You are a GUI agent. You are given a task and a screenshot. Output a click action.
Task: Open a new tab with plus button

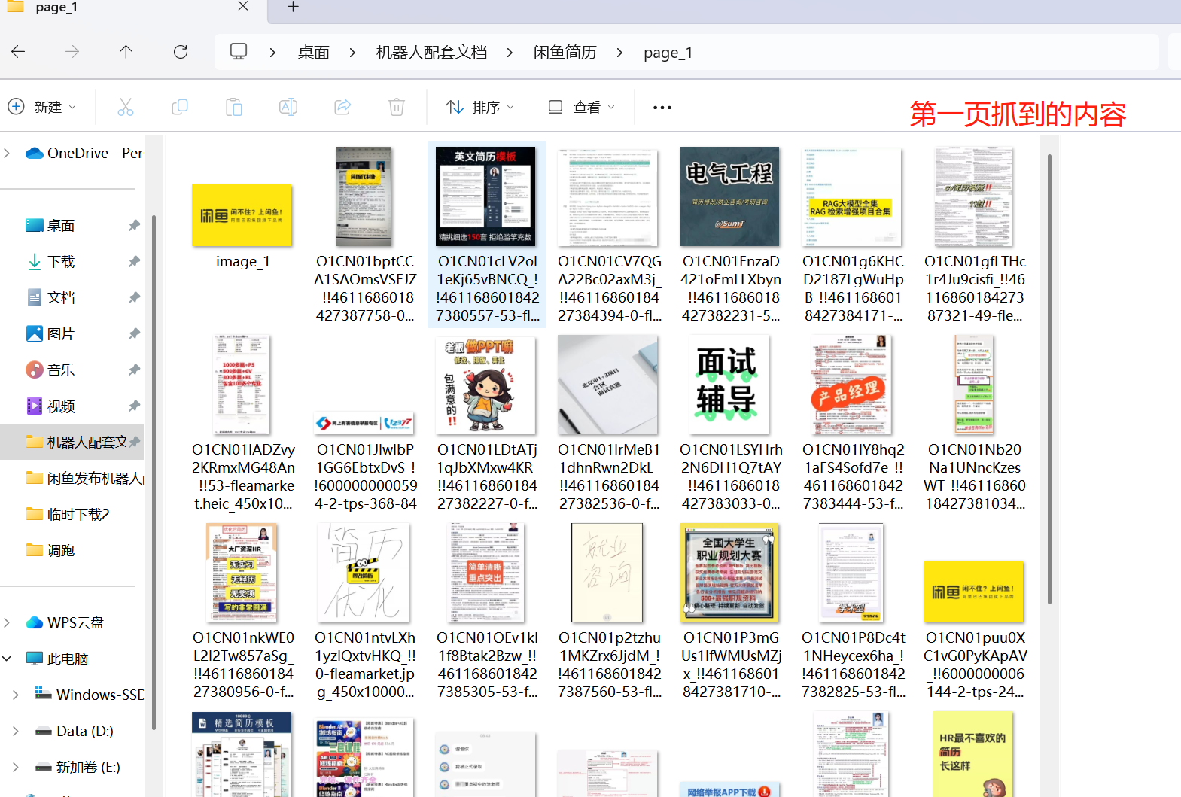tap(294, 7)
